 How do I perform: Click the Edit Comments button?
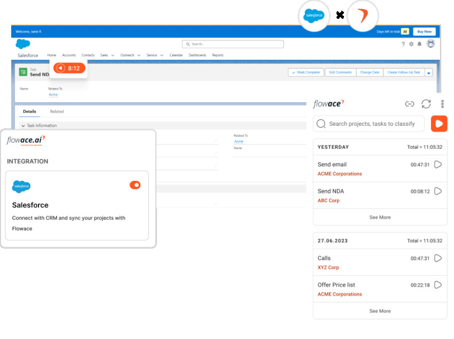tap(340, 72)
